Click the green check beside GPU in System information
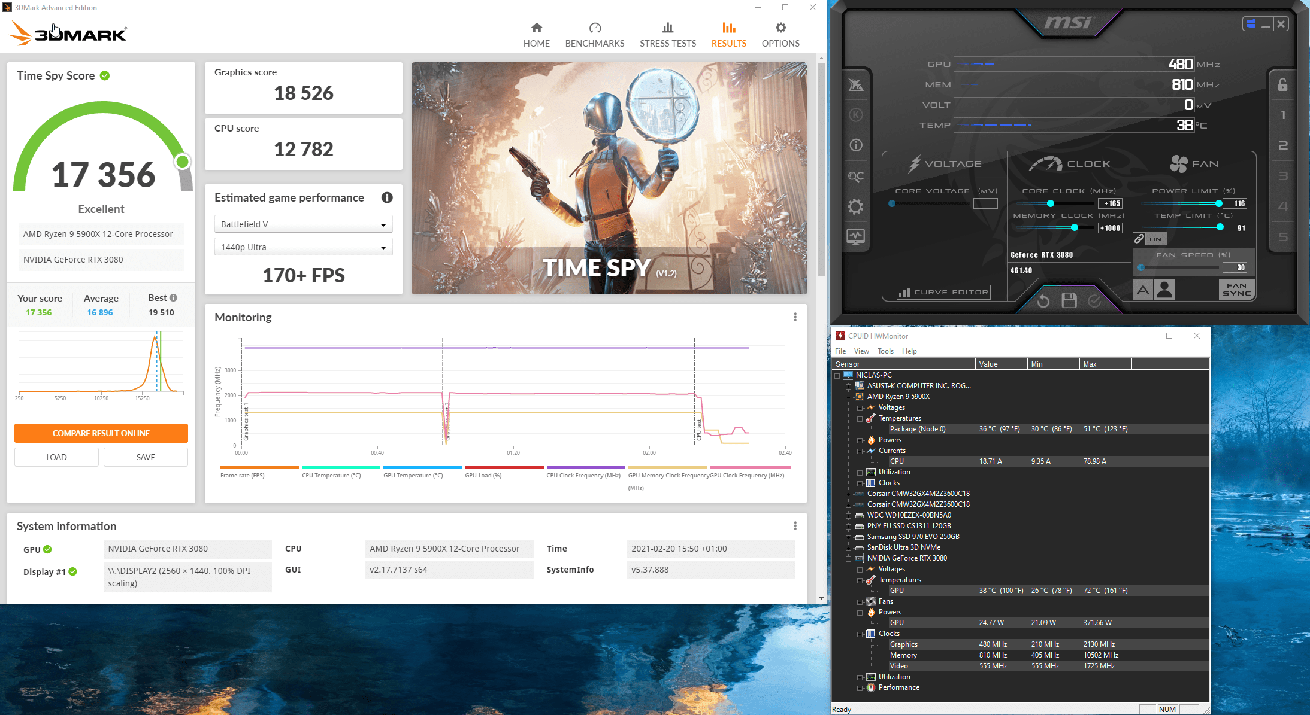 [47, 549]
